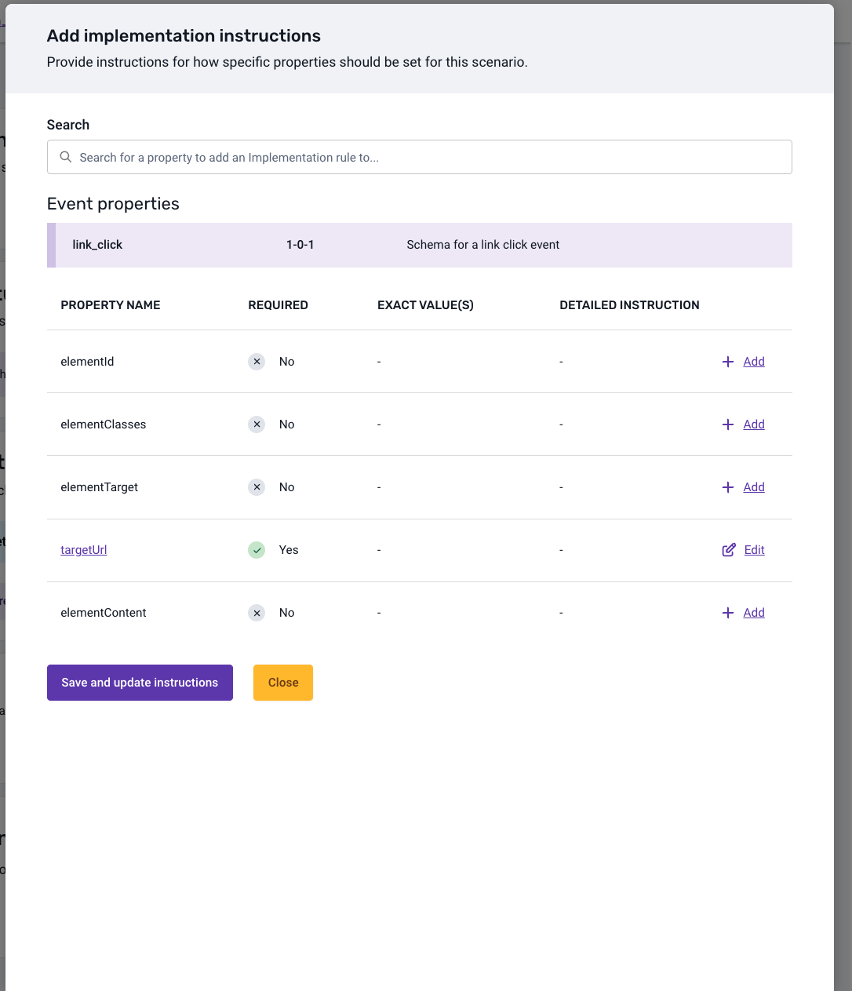Screen dimensions: 852x991
Task: Click the green checkmark badge for targetUrl
Action: coord(257,549)
